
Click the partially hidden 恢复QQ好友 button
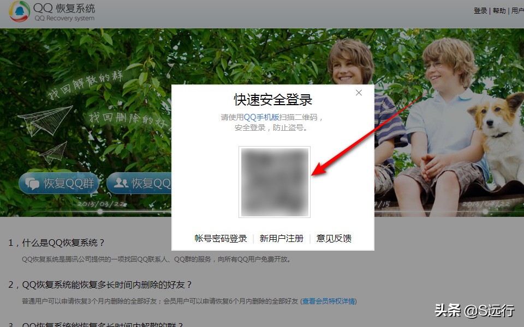139,183
